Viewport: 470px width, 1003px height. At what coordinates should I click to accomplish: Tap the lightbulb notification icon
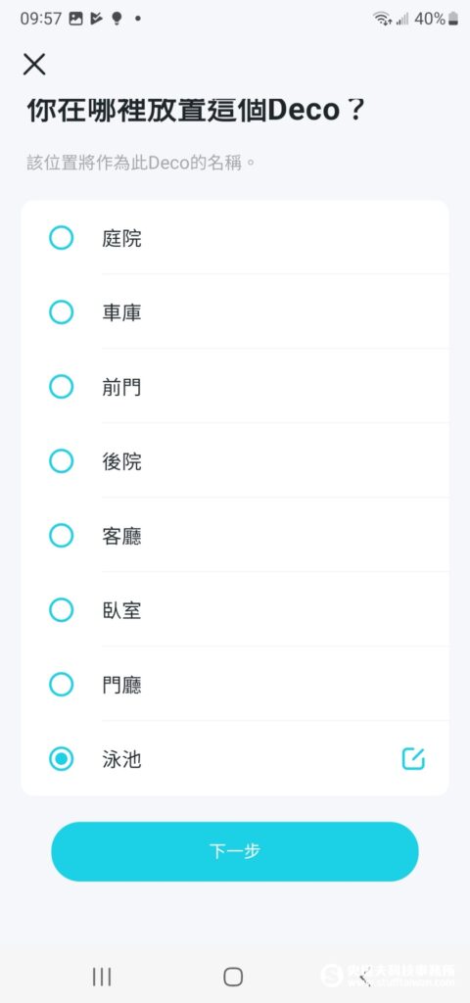[x=117, y=19]
